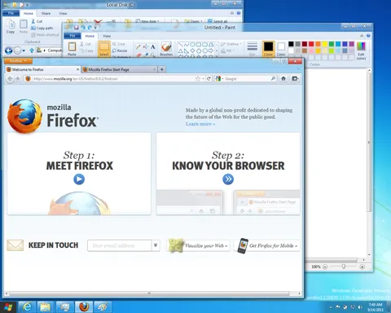Open the View tab in Paint
Image resolution: width=391 pixels, height=313 pixels.
(107, 36)
